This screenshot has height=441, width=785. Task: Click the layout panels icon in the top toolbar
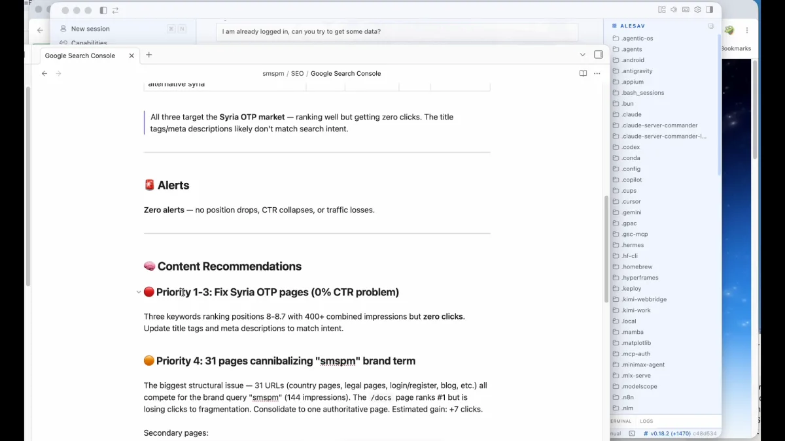[662, 10]
